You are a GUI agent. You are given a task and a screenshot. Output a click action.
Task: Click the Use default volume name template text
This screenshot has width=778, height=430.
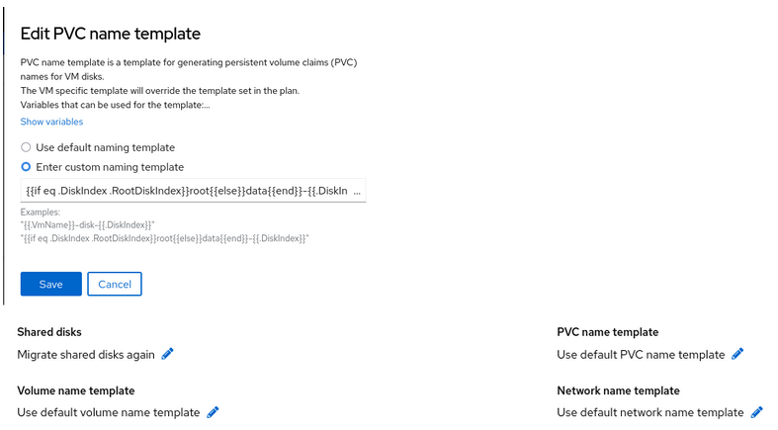tap(109, 412)
